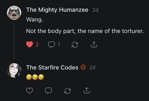The width and height of the screenshot is (149, 101).
Task: Share The Mighty Humanzee's comment
Action: pos(94,44)
